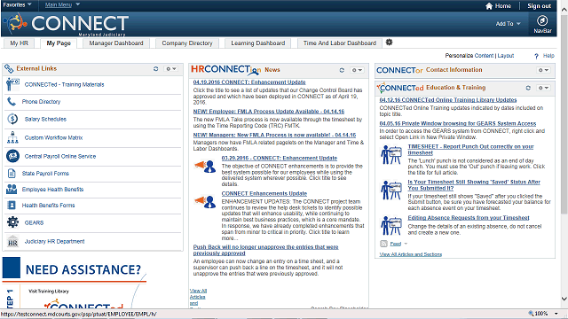Click the scrollbar down arrow
Image resolution: width=568 pixels, height=319 pixels.
564,299
